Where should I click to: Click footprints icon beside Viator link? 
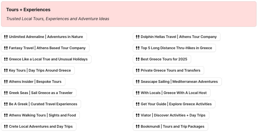click(x=138, y=115)
